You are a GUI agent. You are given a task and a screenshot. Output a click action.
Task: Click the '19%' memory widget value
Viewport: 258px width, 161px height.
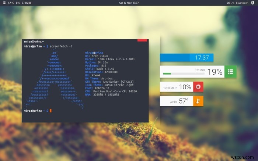click(215, 72)
